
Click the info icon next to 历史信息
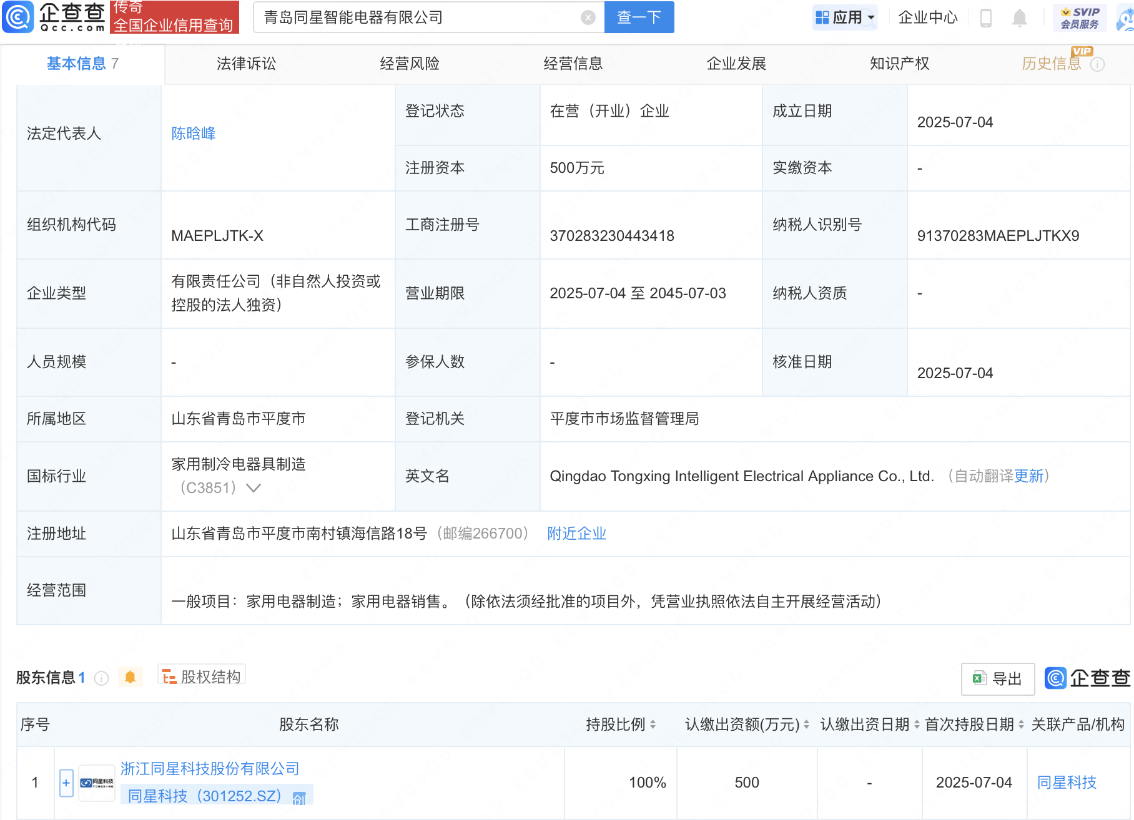tap(1097, 64)
